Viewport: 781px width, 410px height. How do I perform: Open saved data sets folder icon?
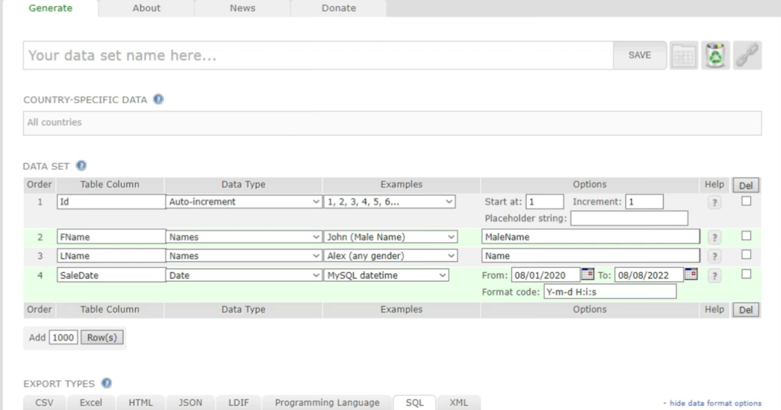pyautogui.click(x=684, y=55)
